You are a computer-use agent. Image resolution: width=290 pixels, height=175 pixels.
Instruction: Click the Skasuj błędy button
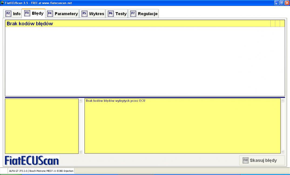pos(262,160)
